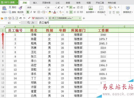
Task: Apply cell borders icon
Action: coord(39,12)
